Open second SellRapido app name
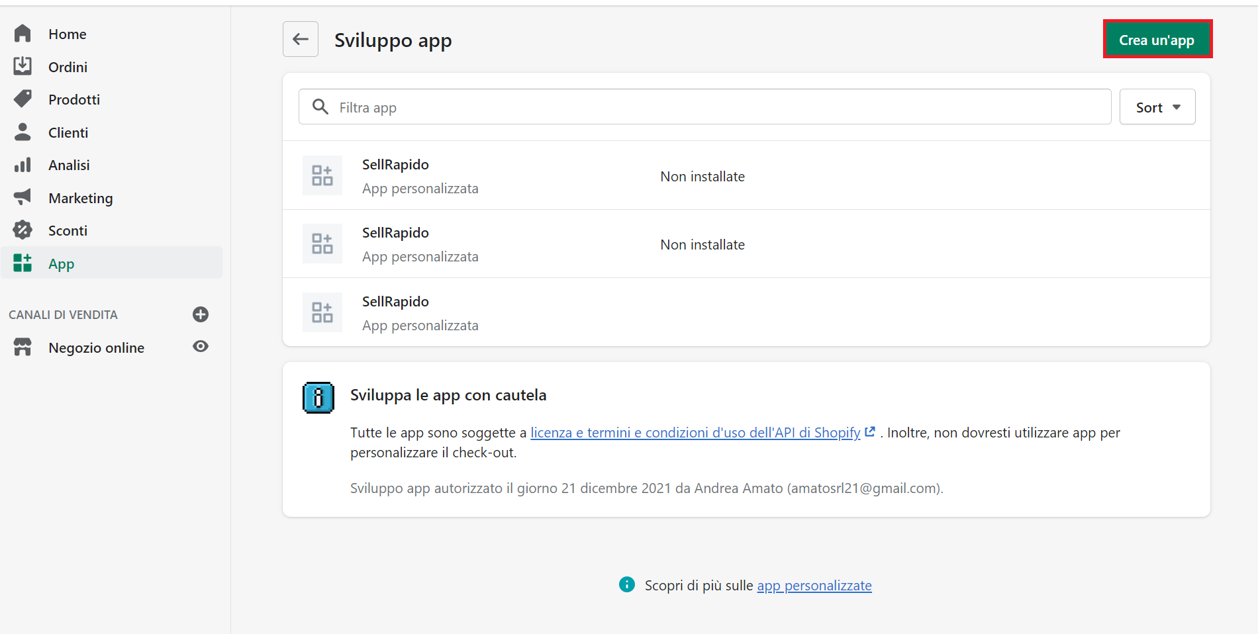Viewport: 1258px width, 634px height. pyautogui.click(x=395, y=232)
